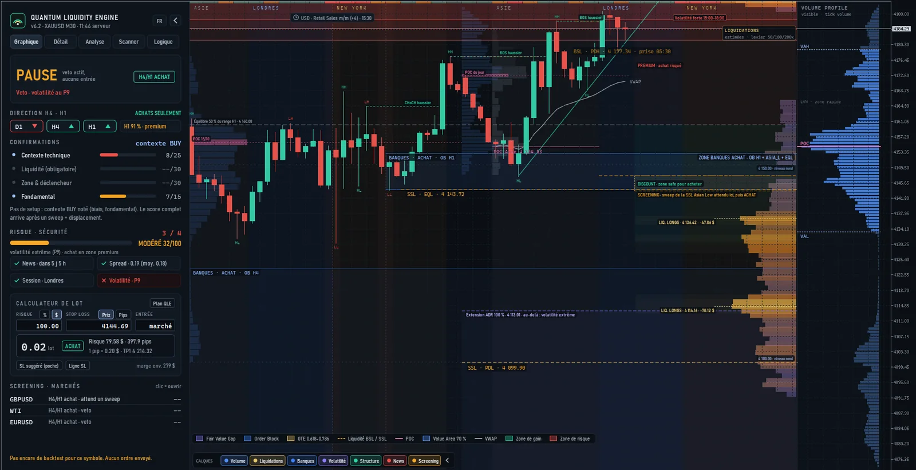Image resolution: width=916 pixels, height=470 pixels.
Task: Click the entrée marché field
Action: (x=155, y=326)
